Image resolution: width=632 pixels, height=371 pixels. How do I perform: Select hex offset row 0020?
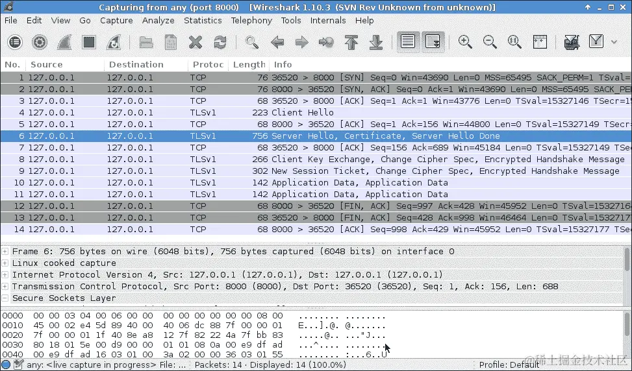[x=194, y=335]
